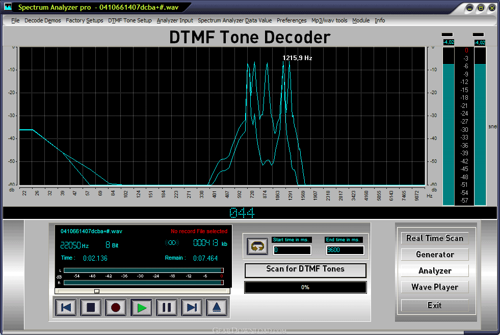Click the decoded digits 044 display
Image resolution: width=500 pixels, height=335 pixels.
242,213
